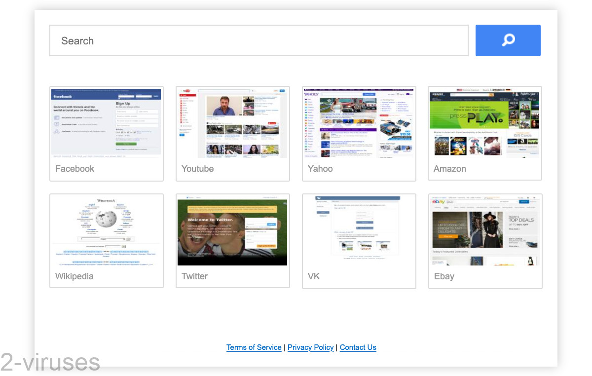The height and width of the screenshot is (376, 592).
Task: Click the 'Wikipedia' caption label
Action: (x=74, y=276)
